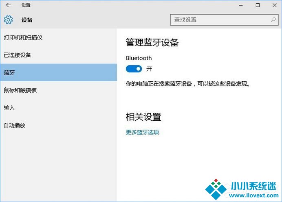The width and height of the screenshot is (282, 202).
Task: Click the 相关设置 heading
Action: pyautogui.click(x=143, y=117)
